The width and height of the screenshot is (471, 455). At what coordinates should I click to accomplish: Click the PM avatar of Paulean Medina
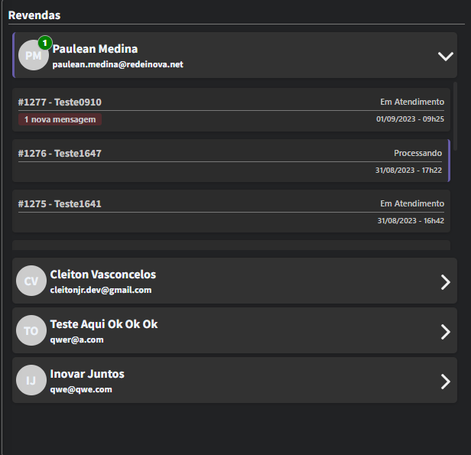pyautogui.click(x=33, y=55)
